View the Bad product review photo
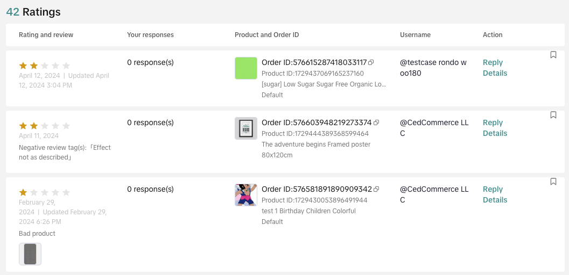The height and width of the screenshot is (275, 569). click(30, 254)
